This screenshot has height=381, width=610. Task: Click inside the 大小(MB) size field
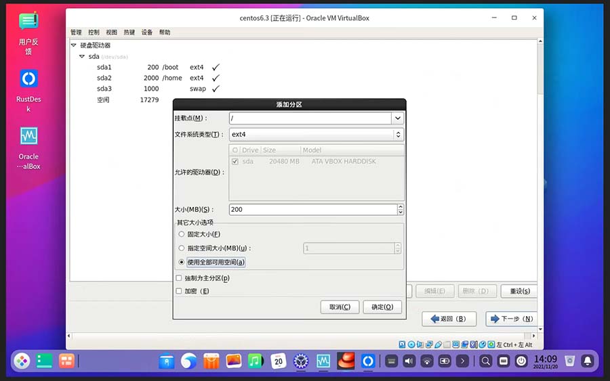click(312, 210)
